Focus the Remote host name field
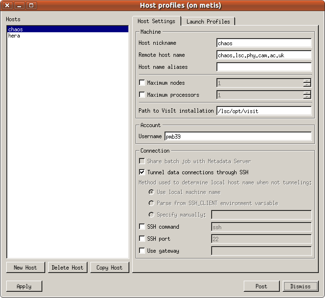Image resolution: width=325 pixels, height=298 pixels. click(x=264, y=55)
